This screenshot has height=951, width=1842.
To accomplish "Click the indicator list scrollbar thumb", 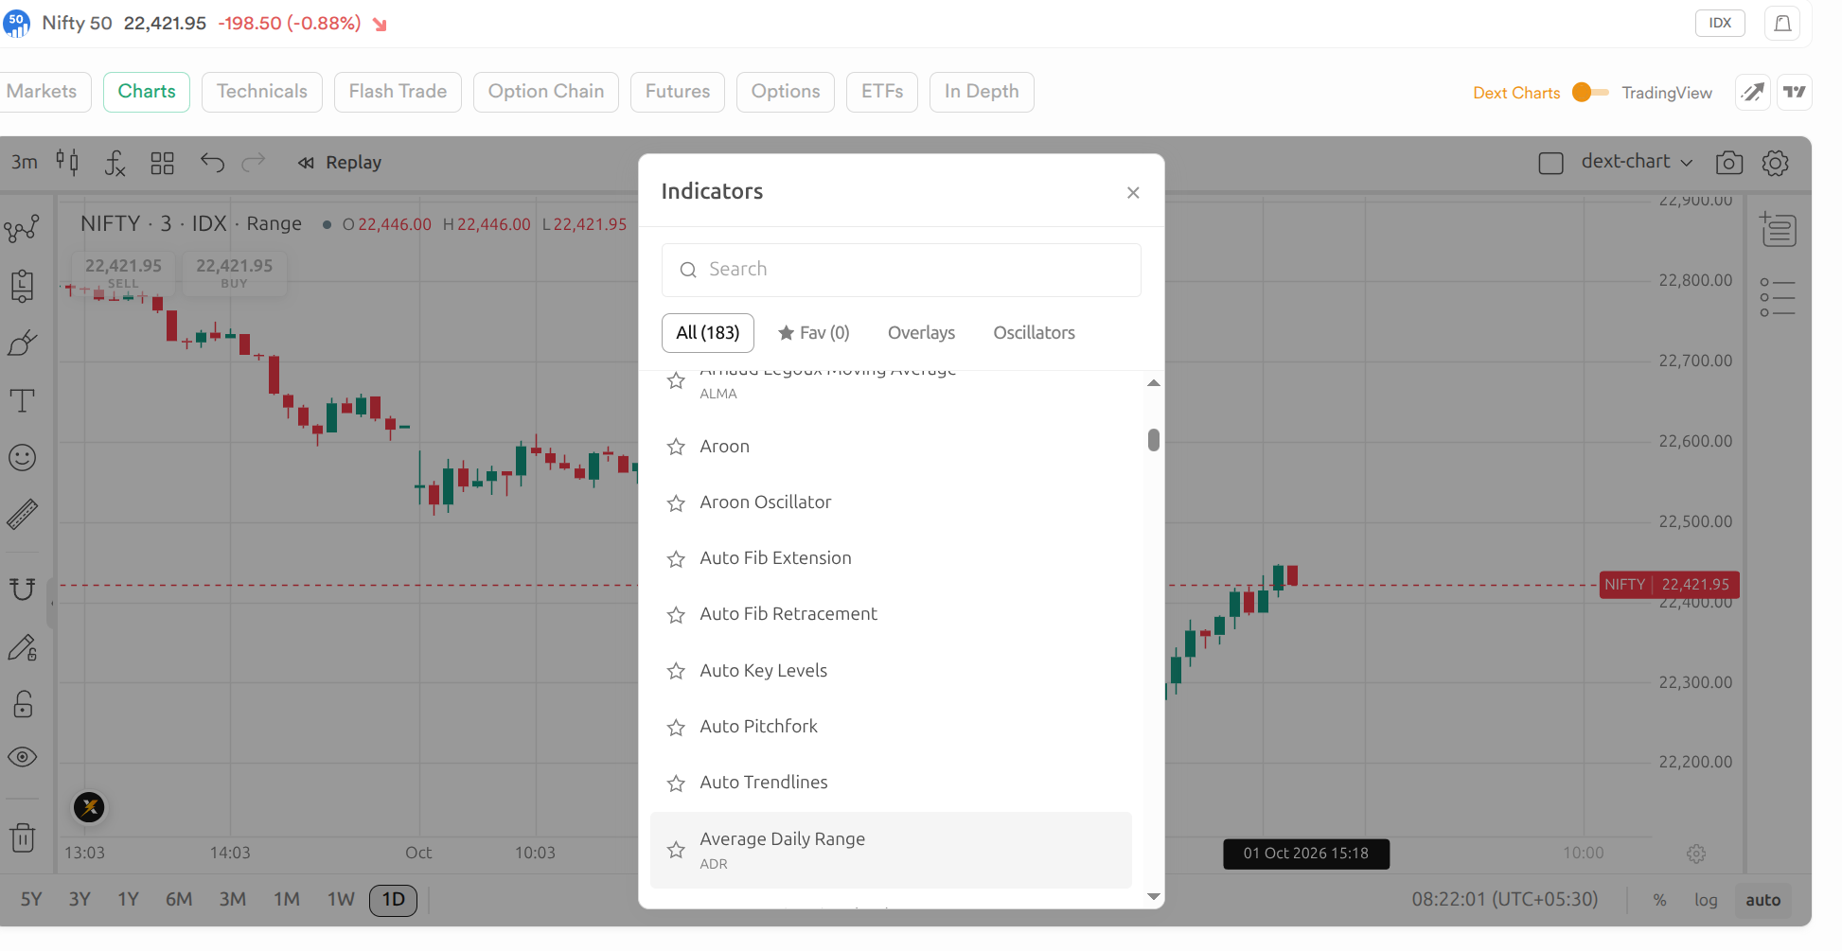I will [x=1153, y=440].
